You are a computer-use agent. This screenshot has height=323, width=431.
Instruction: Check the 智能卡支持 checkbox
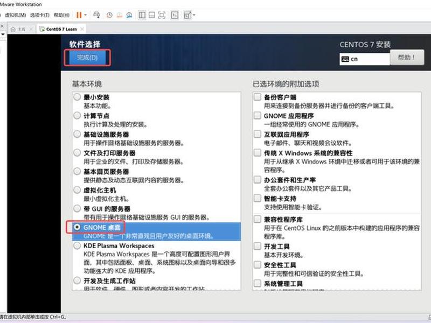[x=258, y=198]
